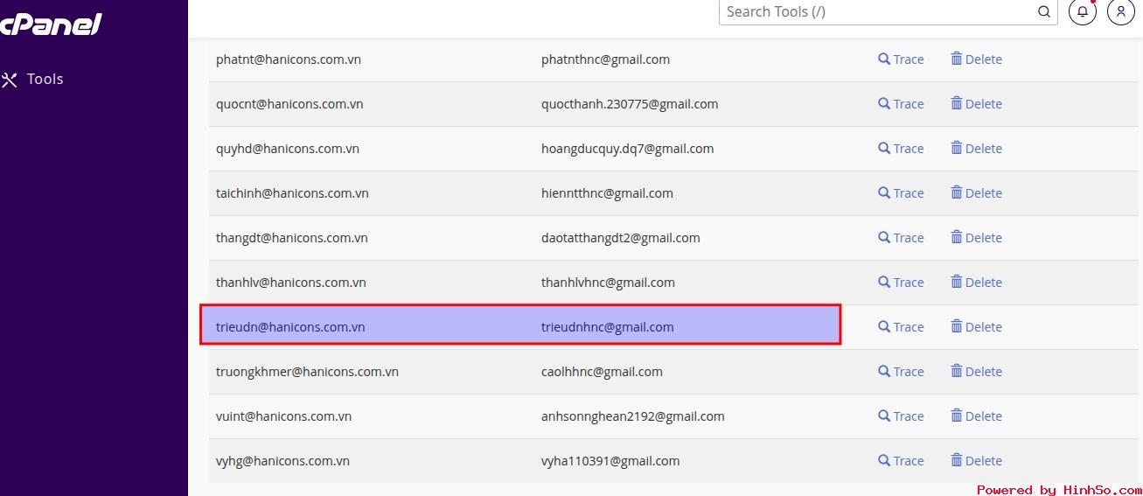Select the address quyhd@hanicons.com.vn
Screen dimensions: 1143x496
click(x=288, y=149)
